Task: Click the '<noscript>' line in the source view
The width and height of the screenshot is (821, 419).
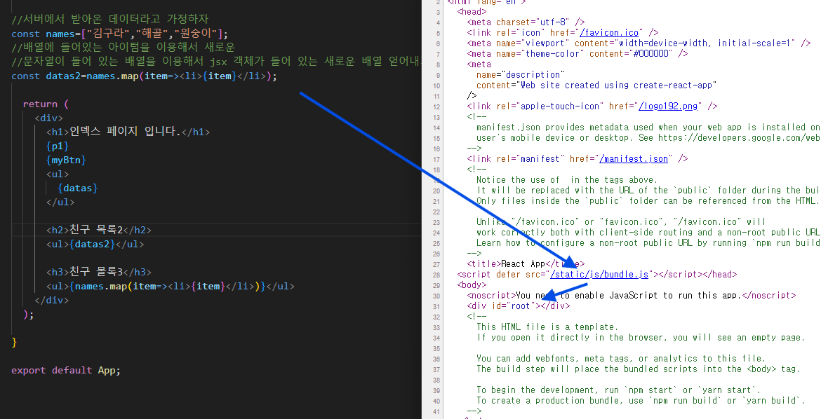Action: 632,295
